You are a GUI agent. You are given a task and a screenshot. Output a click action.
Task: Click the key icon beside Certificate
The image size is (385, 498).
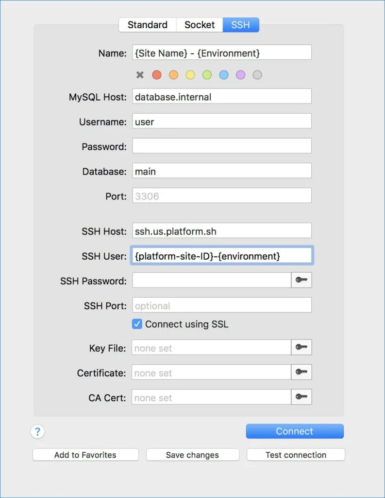(301, 372)
